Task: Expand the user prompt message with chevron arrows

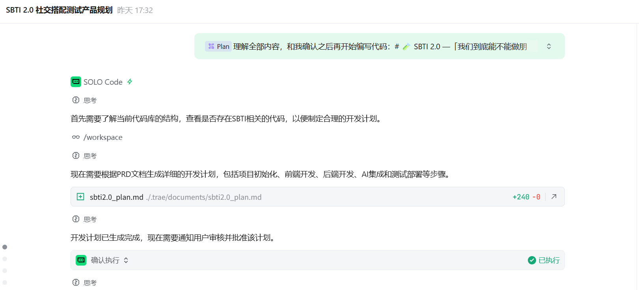Action: click(549, 46)
